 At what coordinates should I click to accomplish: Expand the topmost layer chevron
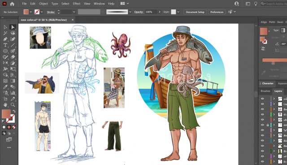point(274,99)
